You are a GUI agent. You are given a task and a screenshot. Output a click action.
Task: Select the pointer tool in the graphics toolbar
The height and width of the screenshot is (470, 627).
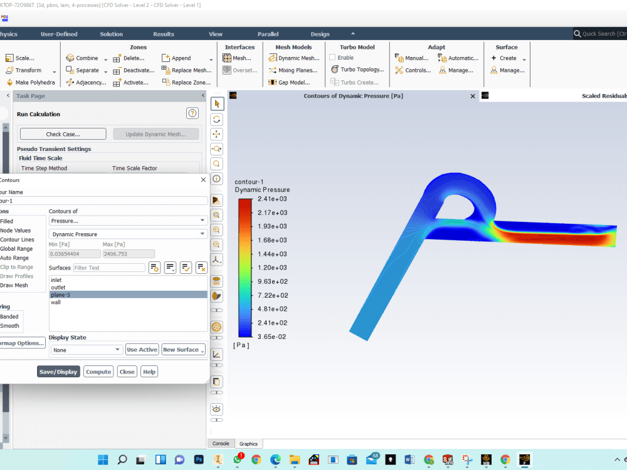click(x=216, y=103)
